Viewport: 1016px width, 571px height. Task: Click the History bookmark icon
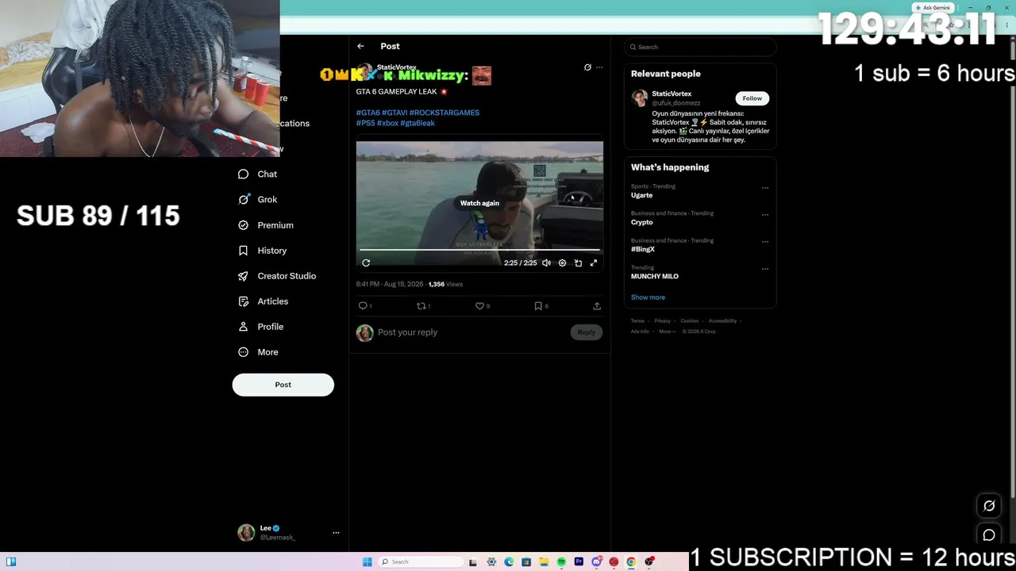click(x=244, y=251)
